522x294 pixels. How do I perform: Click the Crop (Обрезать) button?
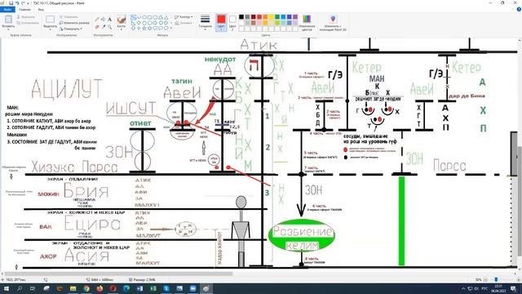69,17
